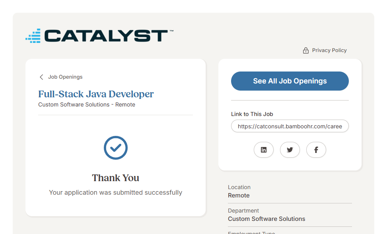Share job on Twitter

pyautogui.click(x=290, y=150)
